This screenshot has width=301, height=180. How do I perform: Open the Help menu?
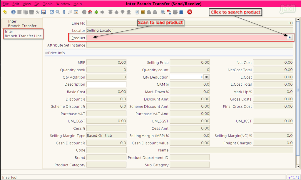click(78, 4)
